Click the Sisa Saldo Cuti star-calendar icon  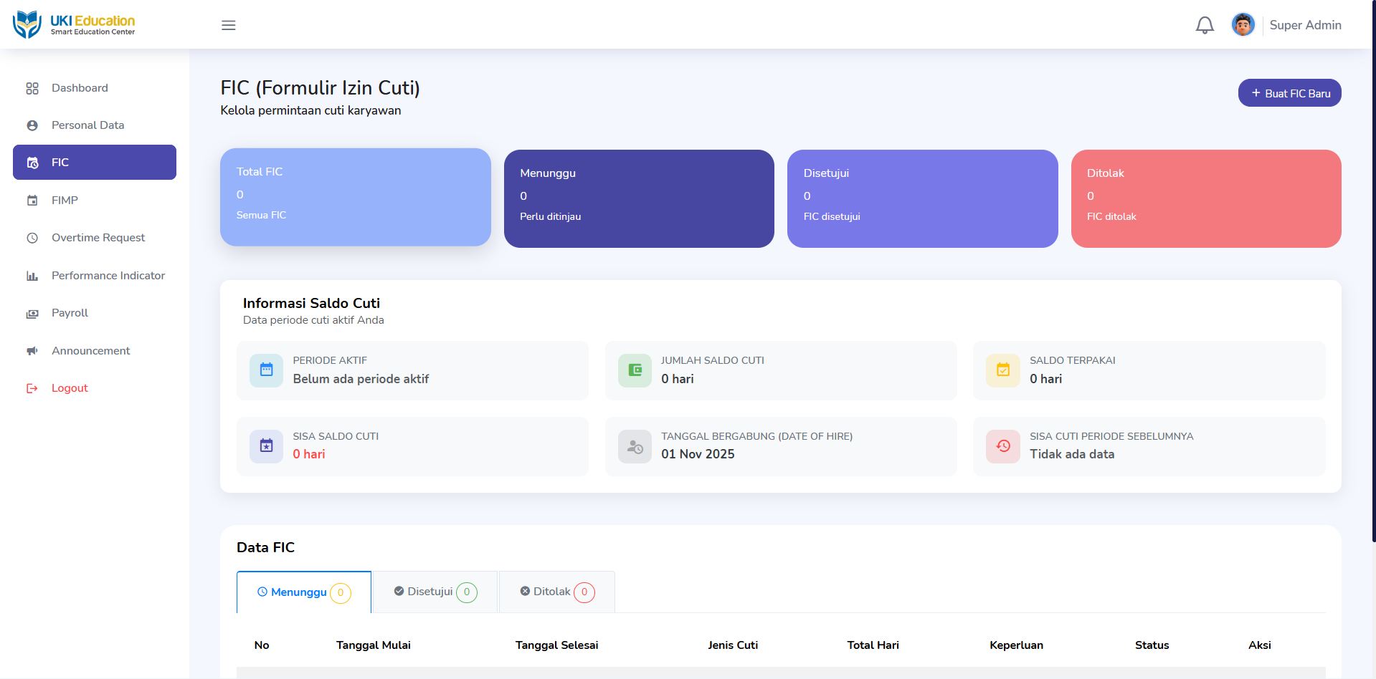[267, 446]
